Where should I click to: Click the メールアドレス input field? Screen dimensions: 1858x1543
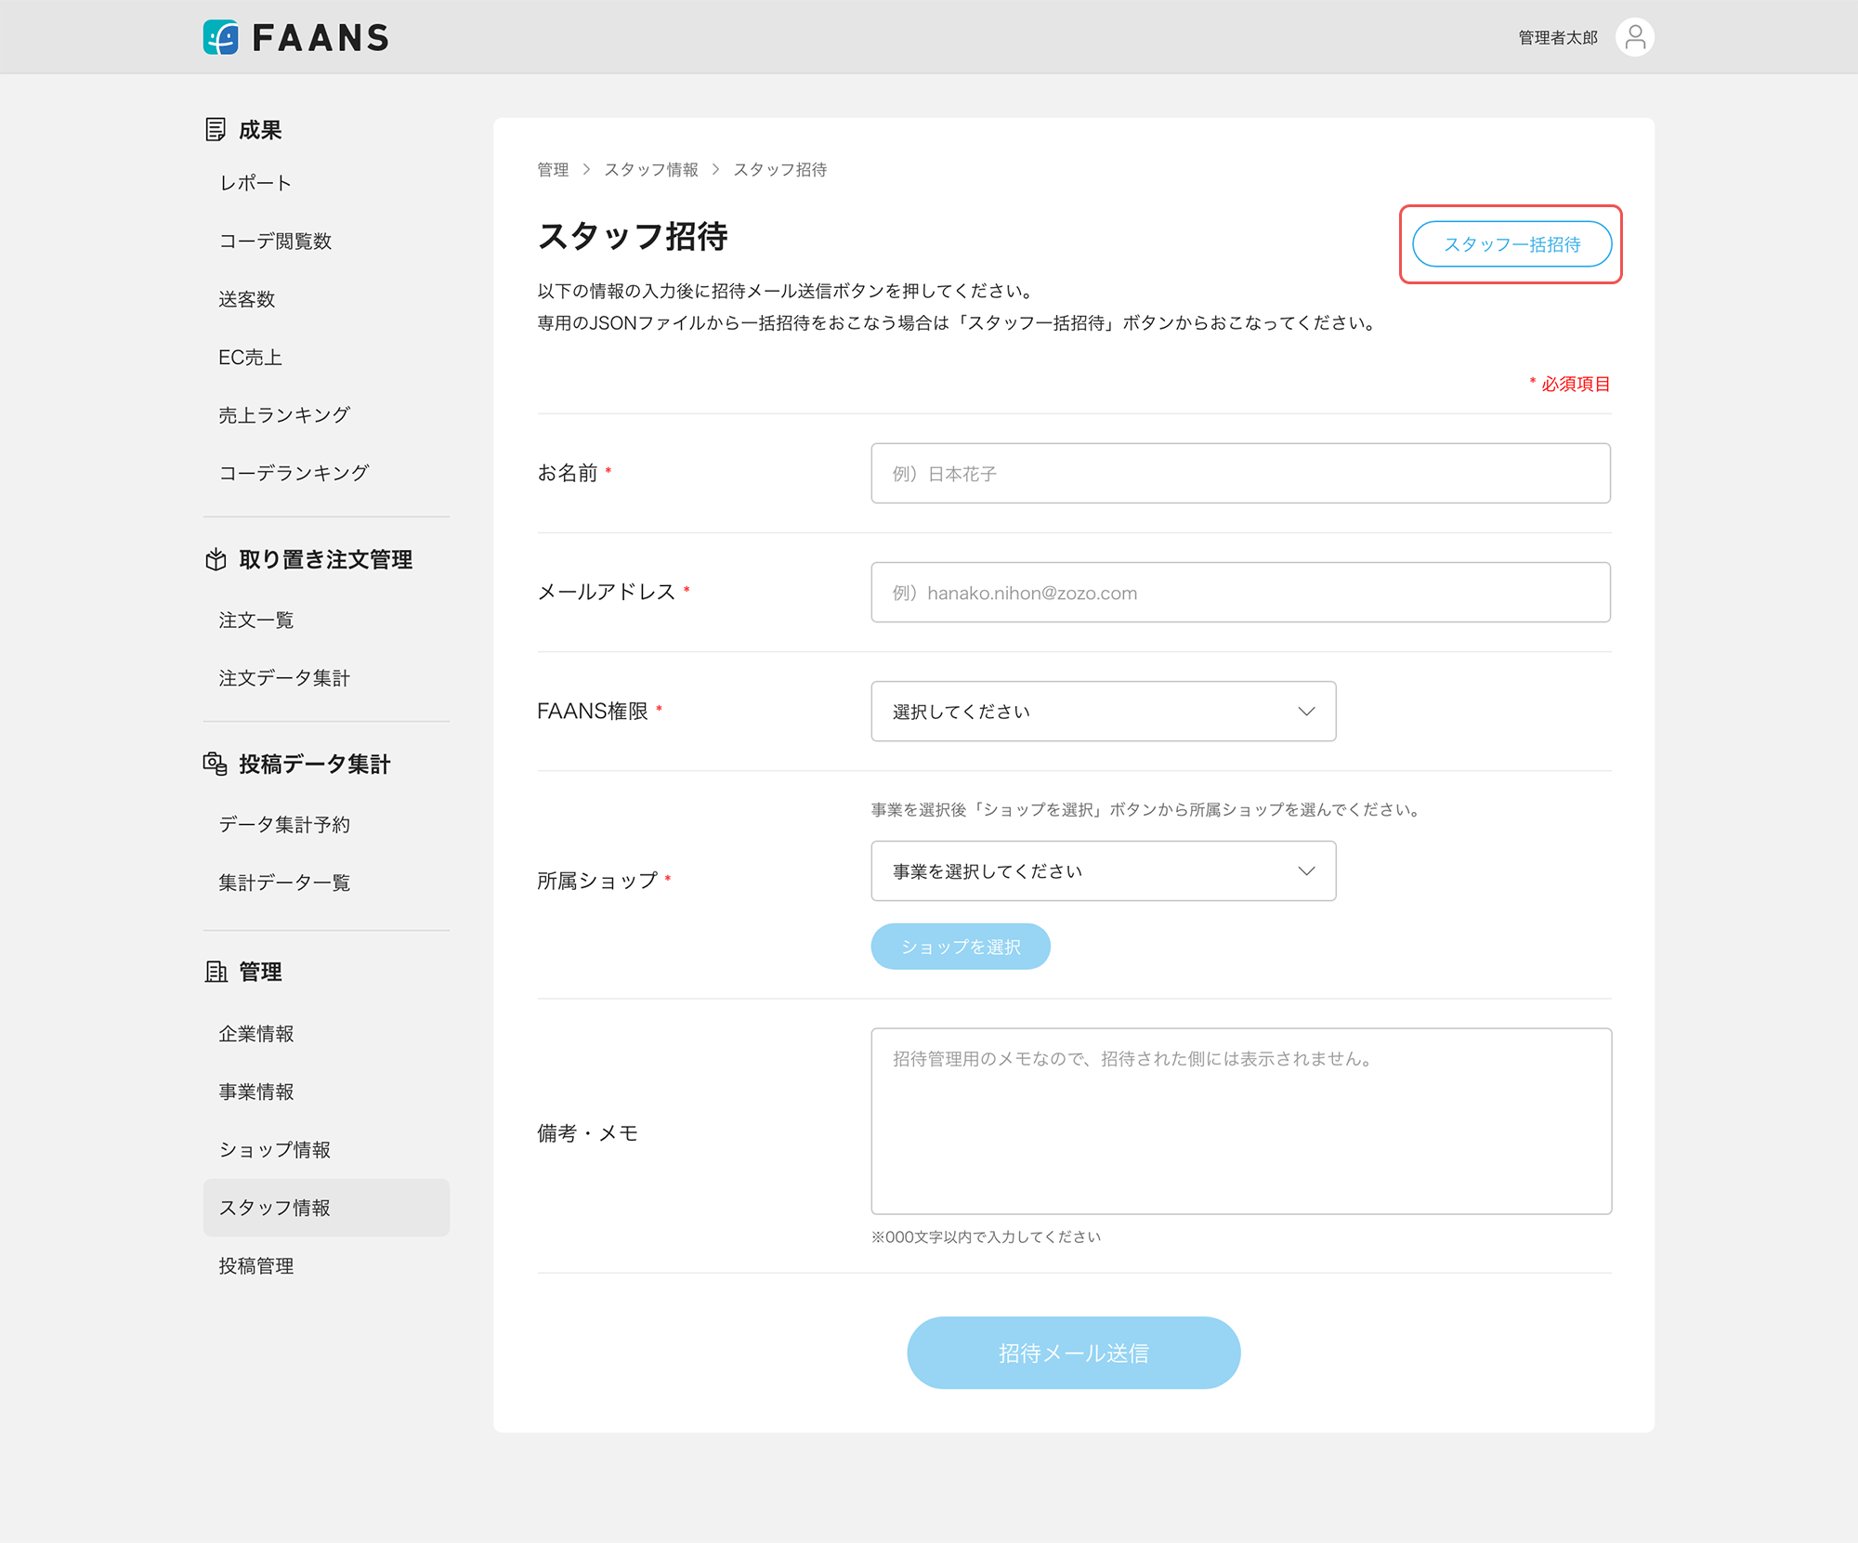click(1240, 593)
